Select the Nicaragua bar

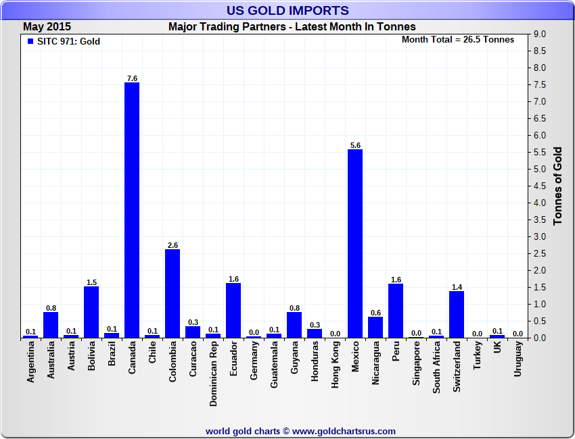pyautogui.click(x=375, y=328)
